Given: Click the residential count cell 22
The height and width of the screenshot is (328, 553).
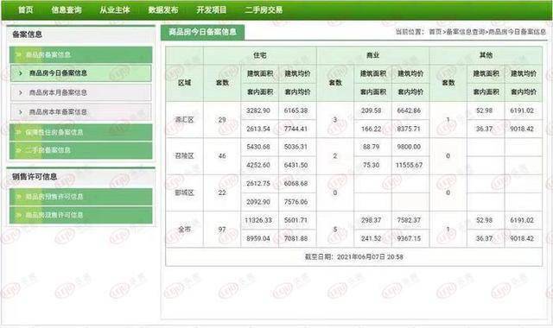Looking at the screenshot, I should click(222, 192).
